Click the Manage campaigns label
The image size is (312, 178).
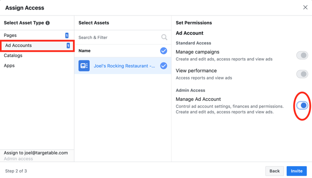197,52
